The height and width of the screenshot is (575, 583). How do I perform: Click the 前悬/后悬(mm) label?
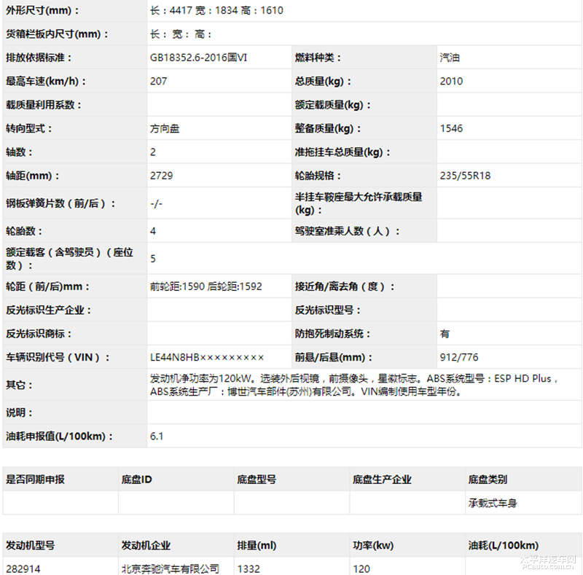[x=334, y=357]
